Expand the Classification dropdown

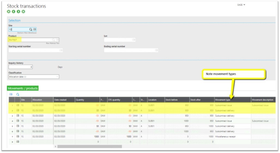(57, 77)
